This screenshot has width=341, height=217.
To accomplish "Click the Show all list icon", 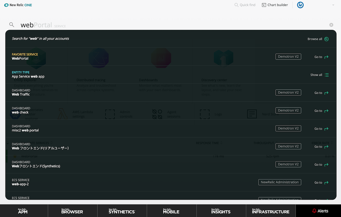I will [327, 75].
